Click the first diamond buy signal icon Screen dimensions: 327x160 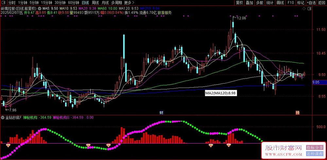pos(8,145)
